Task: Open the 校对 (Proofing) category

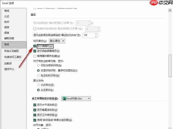Action: [x=7, y=22]
